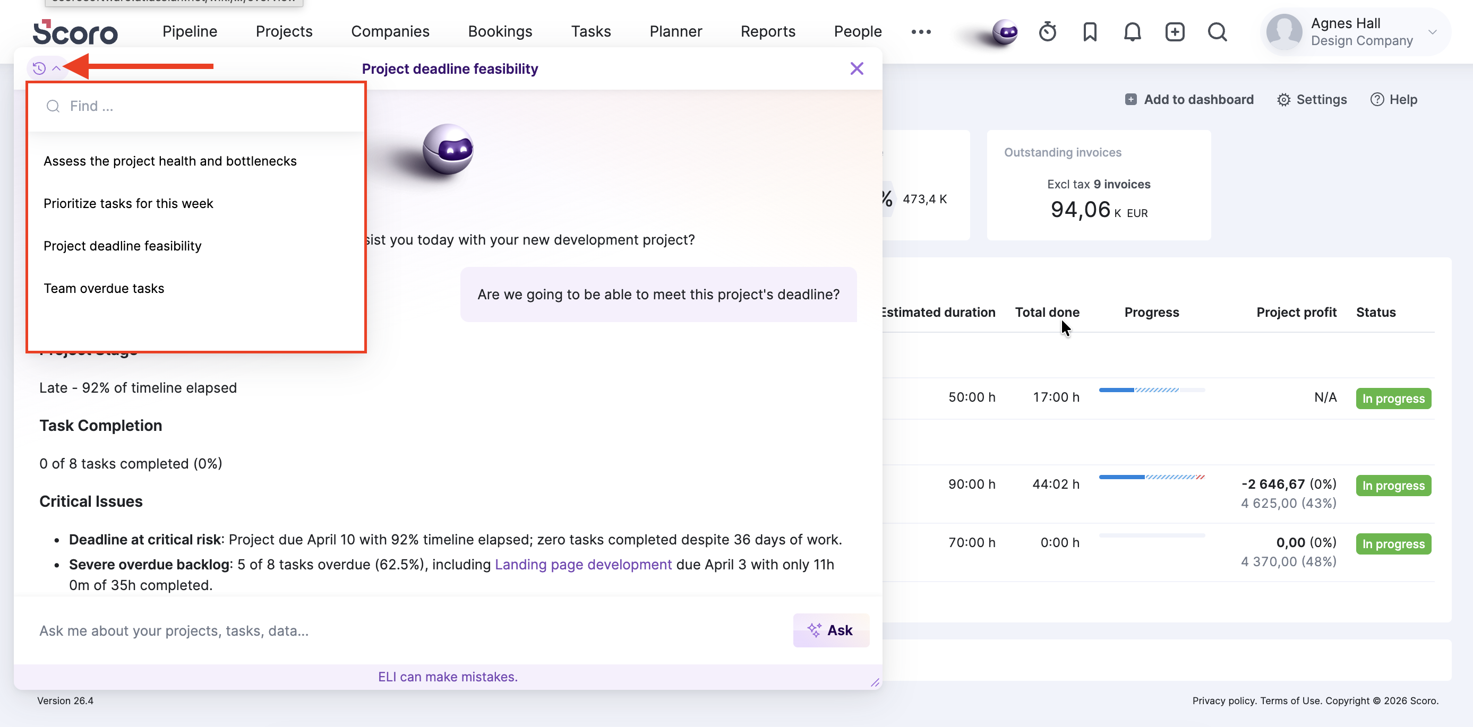Open the Privacy policy link
This screenshot has width=1473, height=727.
[x=1223, y=700]
